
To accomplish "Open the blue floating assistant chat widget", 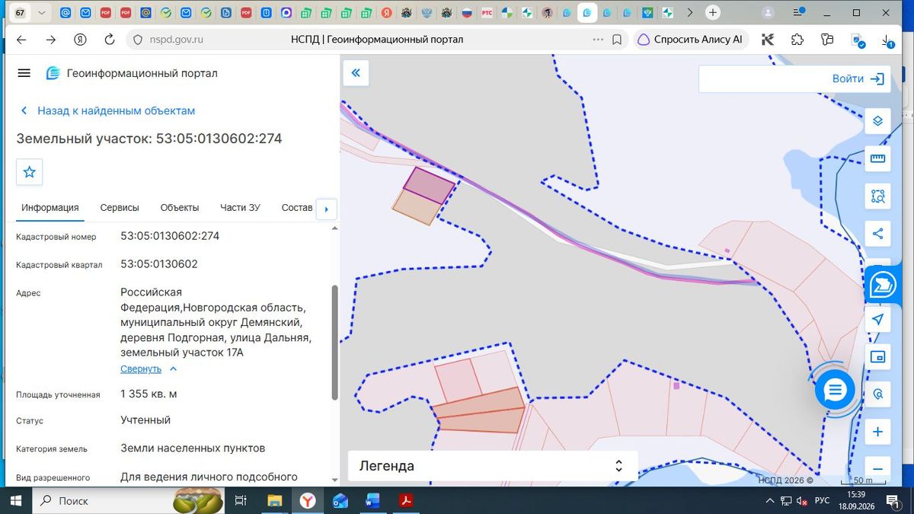I will tap(884, 285).
